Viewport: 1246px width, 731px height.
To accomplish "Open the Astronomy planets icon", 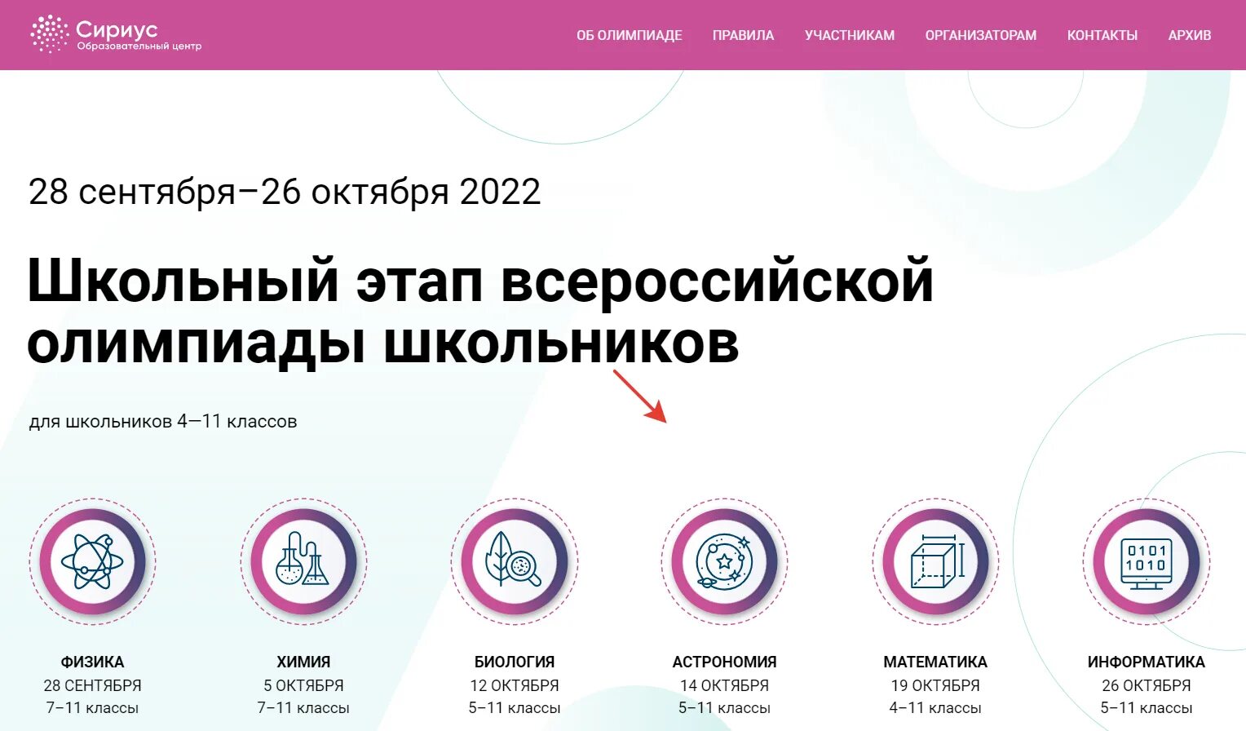I will pos(724,561).
